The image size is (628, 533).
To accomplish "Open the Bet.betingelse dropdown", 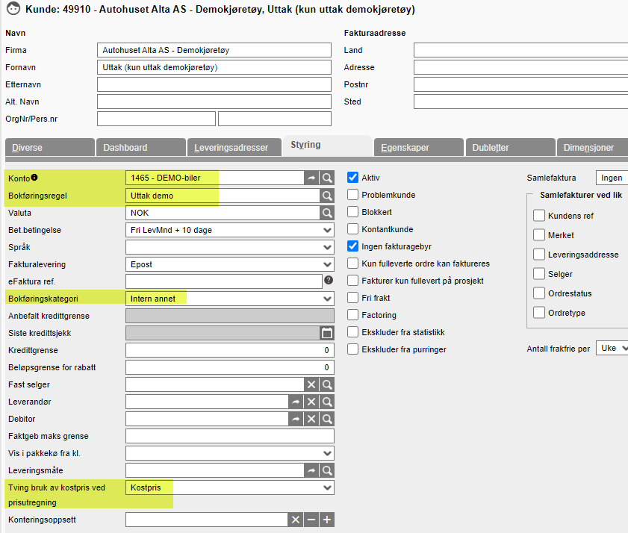I will click(229, 230).
